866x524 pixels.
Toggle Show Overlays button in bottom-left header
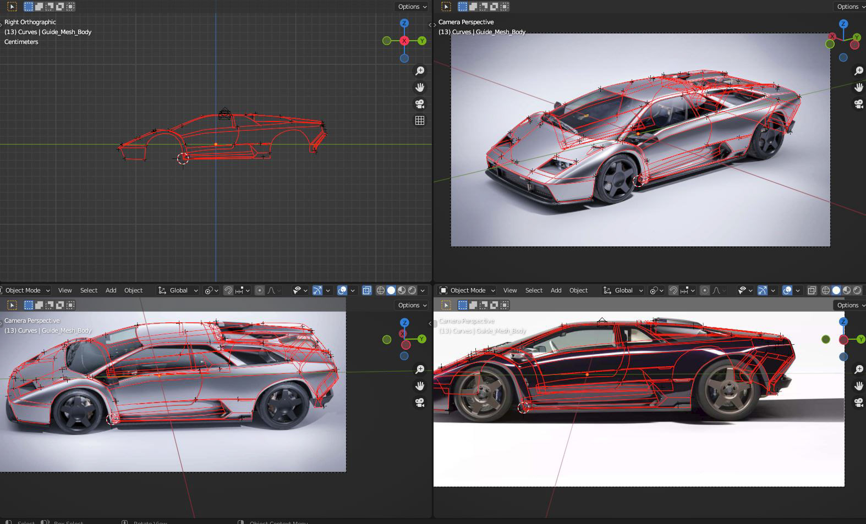(342, 290)
